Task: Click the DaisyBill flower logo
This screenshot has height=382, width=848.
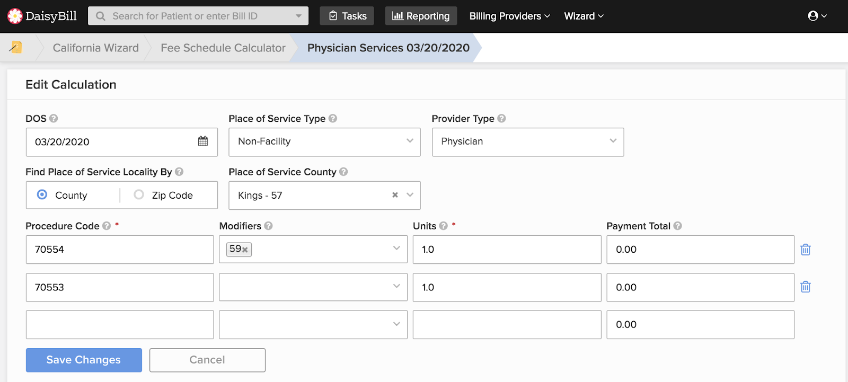Action: pyautogui.click(x=15, y=16)
